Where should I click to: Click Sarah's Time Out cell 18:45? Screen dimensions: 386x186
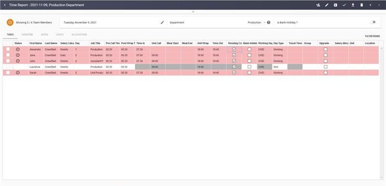pos(219,72)
